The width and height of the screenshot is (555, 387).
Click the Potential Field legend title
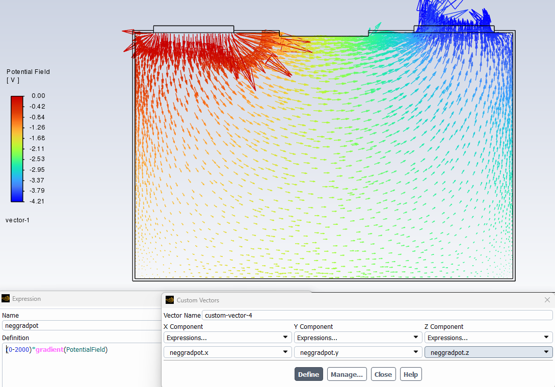point(28,71)
